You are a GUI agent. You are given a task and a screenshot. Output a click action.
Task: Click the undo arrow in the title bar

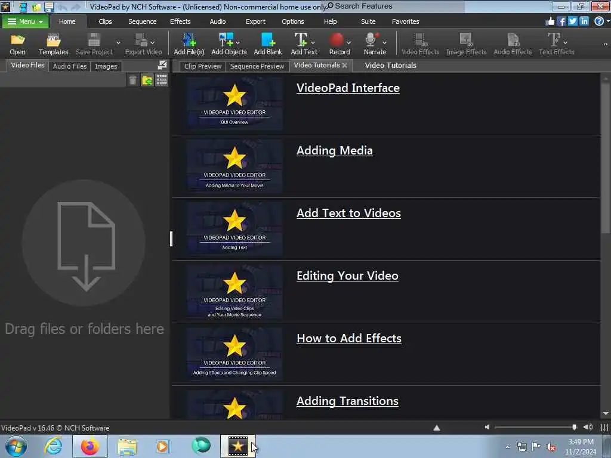click(62, 7)
